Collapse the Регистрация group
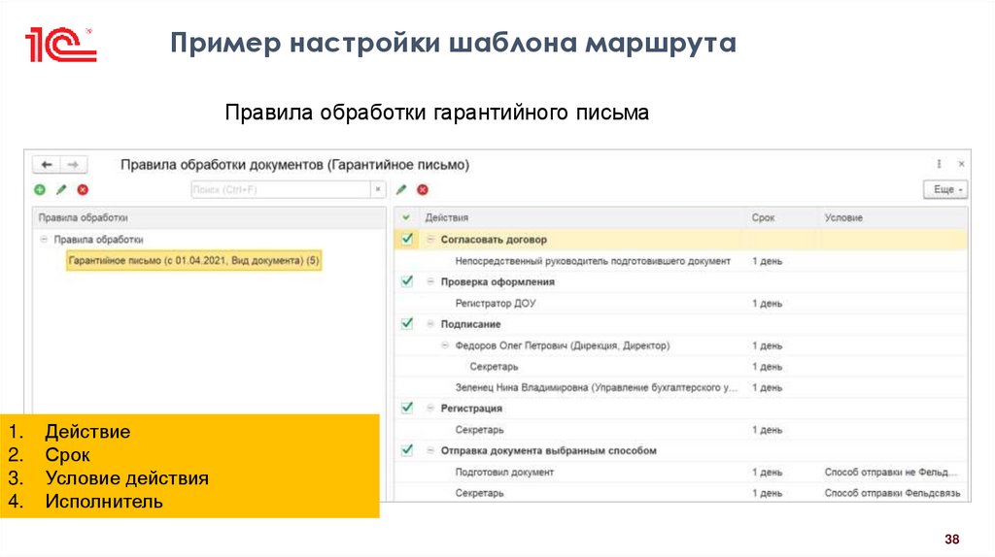The image size is (995, 557). pos(430,409)
